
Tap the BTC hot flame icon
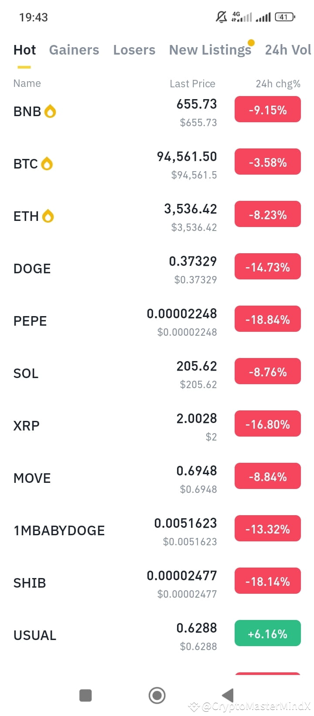point(47,164)
